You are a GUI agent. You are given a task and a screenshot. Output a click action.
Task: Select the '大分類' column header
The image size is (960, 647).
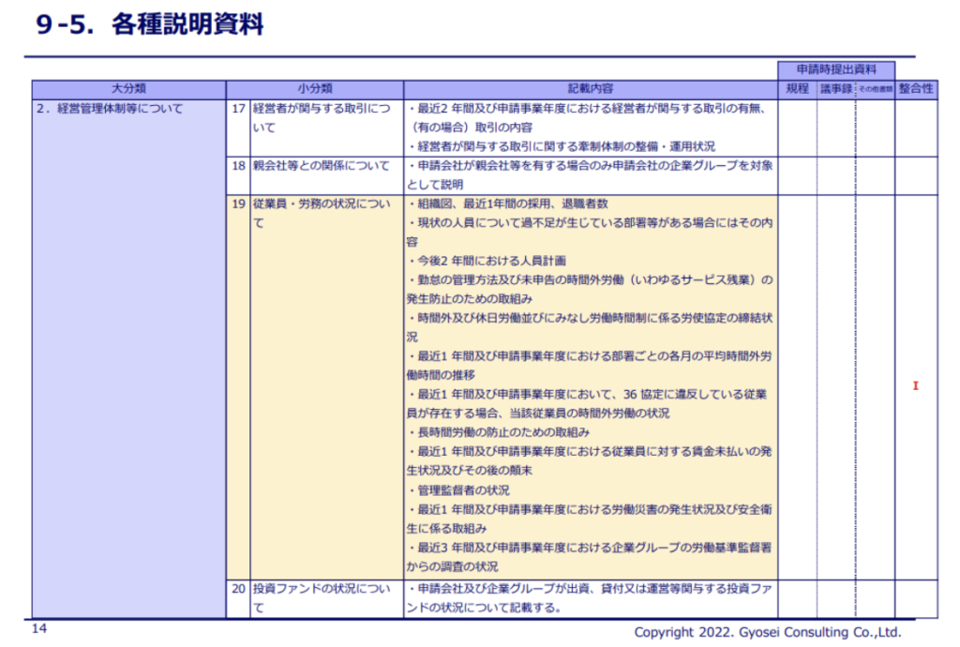pyautogui.click(x=128, y=89)
